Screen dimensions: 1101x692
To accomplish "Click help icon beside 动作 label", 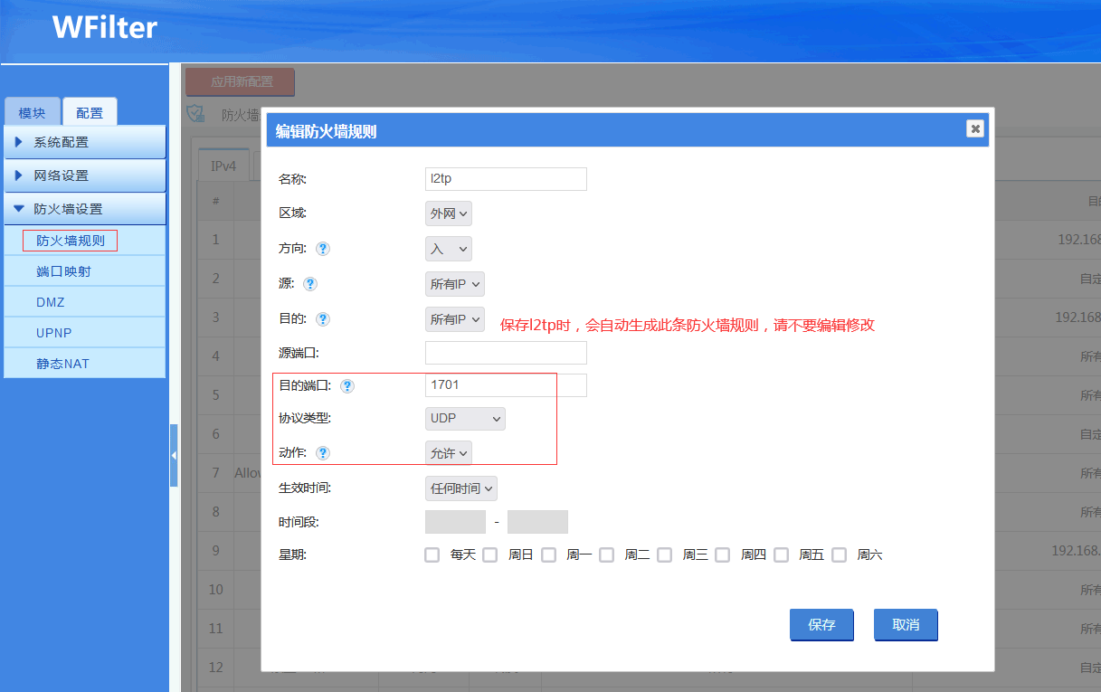I will [323, 453].
